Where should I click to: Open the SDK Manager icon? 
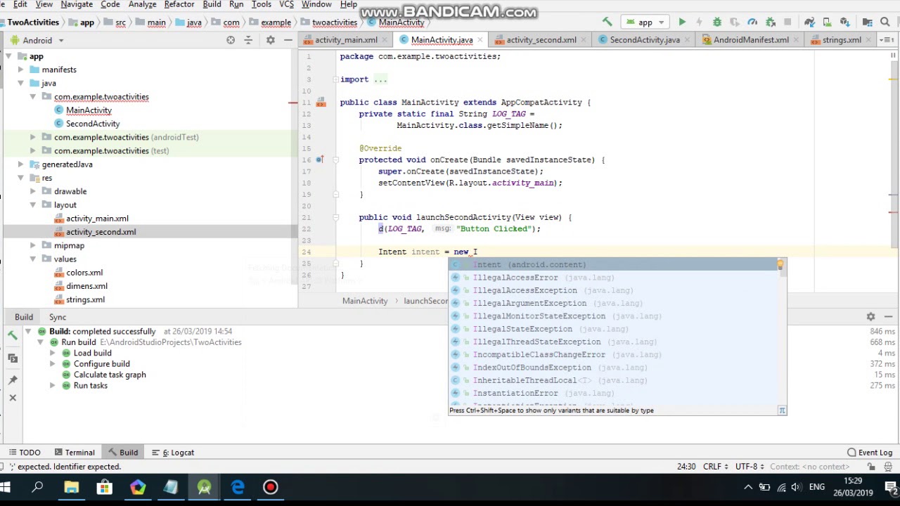[x=845, y=22]
